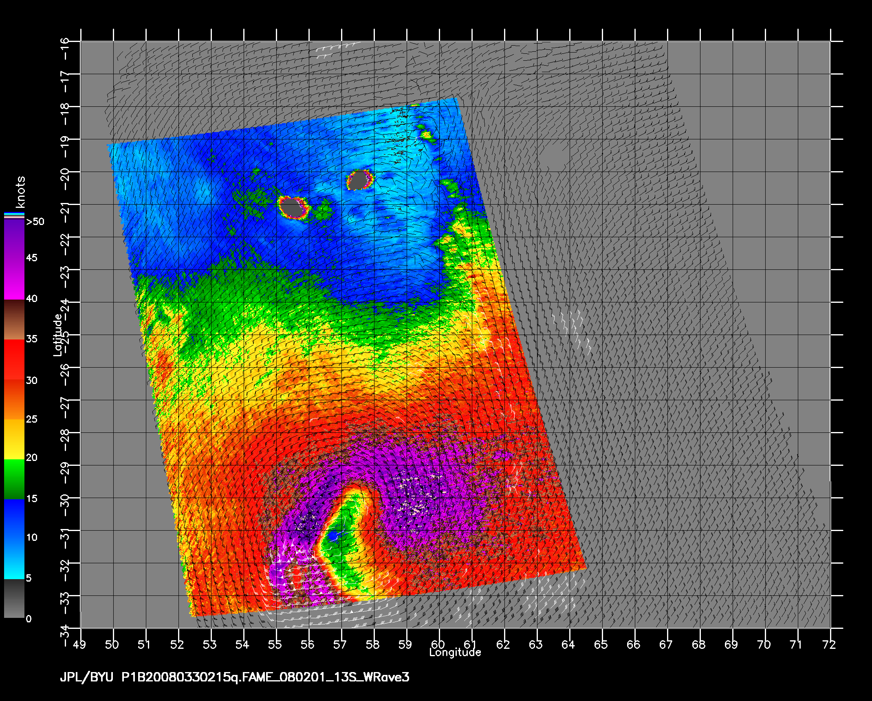Click longitude tick label '69'
Image resolution: width=872 pixels, height=701 pixels.
pos(732,644)
